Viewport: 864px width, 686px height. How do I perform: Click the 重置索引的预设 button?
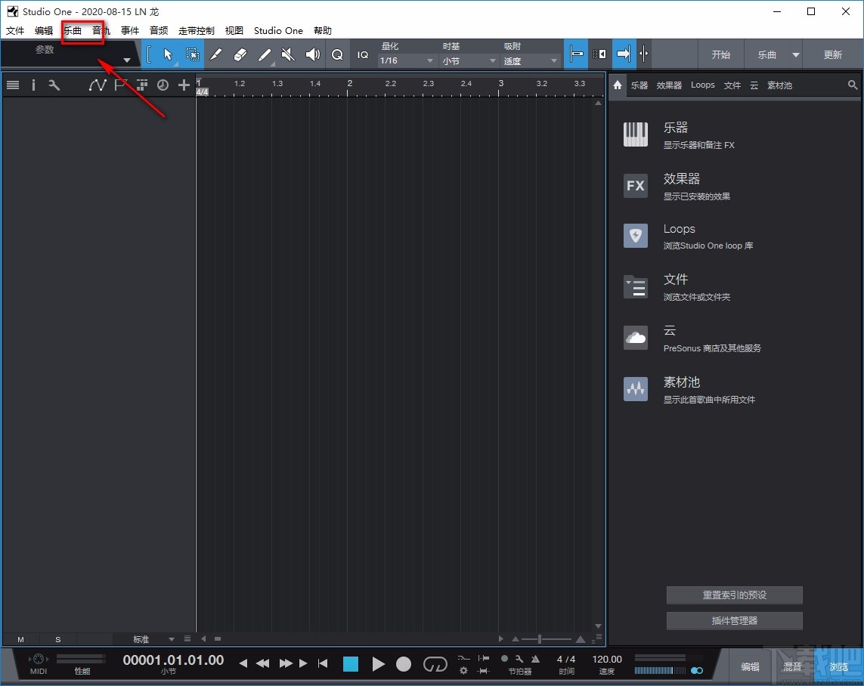point(734,595)
